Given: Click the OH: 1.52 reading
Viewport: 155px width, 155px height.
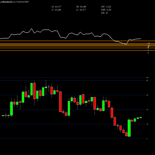Looking at the screenshot, I should [106, 10].
